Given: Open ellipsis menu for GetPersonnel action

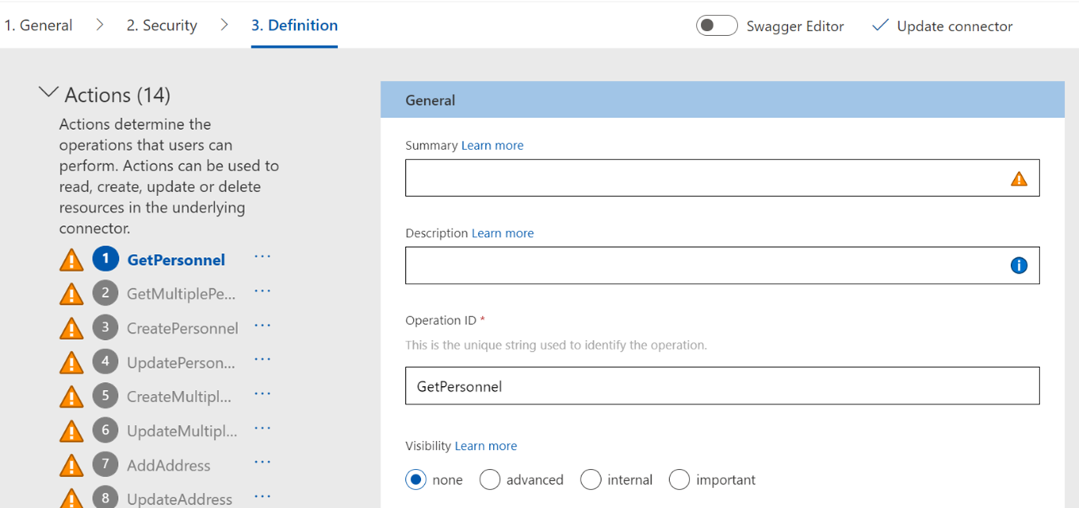Looking at the screenshot, I should (262, 257).
